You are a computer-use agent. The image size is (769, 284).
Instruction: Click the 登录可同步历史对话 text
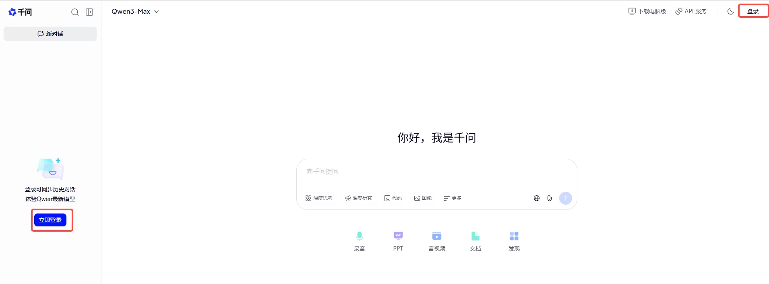point(50,189)
